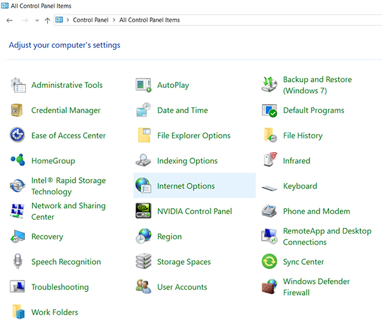Click the File History folder icon
The height and width of the screenshot is (327, 382).
pyautogui.click(x=270, y=135)
